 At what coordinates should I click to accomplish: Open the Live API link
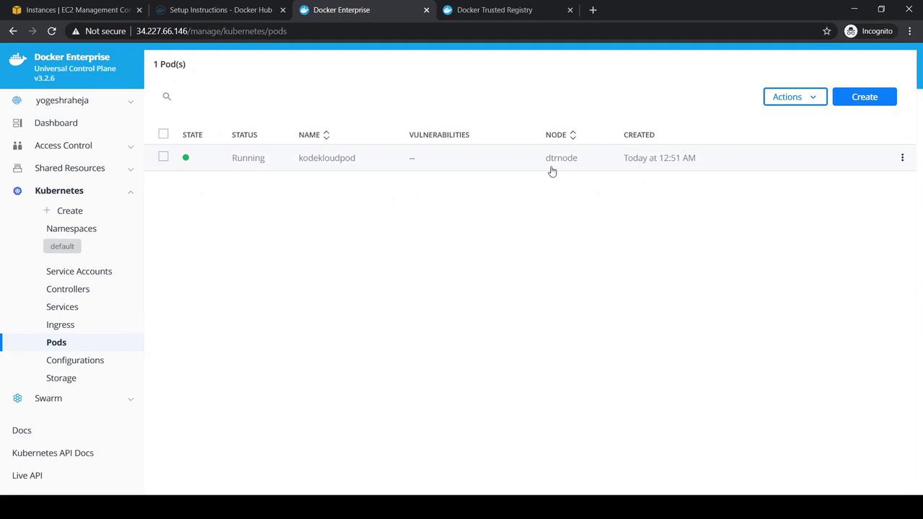27,476
